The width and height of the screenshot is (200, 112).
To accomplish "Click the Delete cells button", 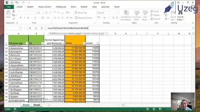I will [156, 15].
